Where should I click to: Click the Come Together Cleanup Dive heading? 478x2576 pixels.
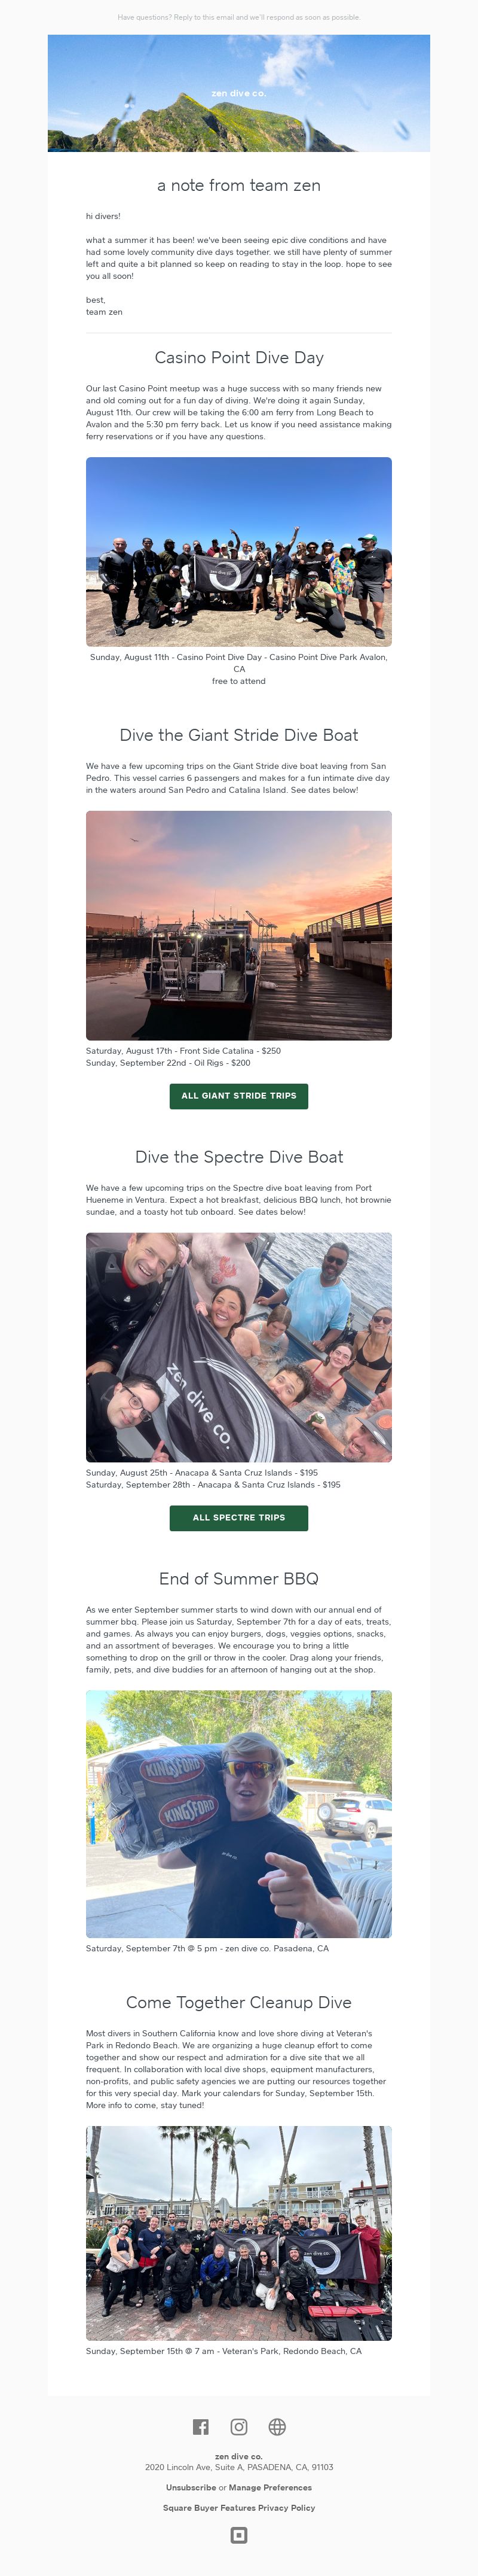pyautogui.click(x=238, y=2003)
